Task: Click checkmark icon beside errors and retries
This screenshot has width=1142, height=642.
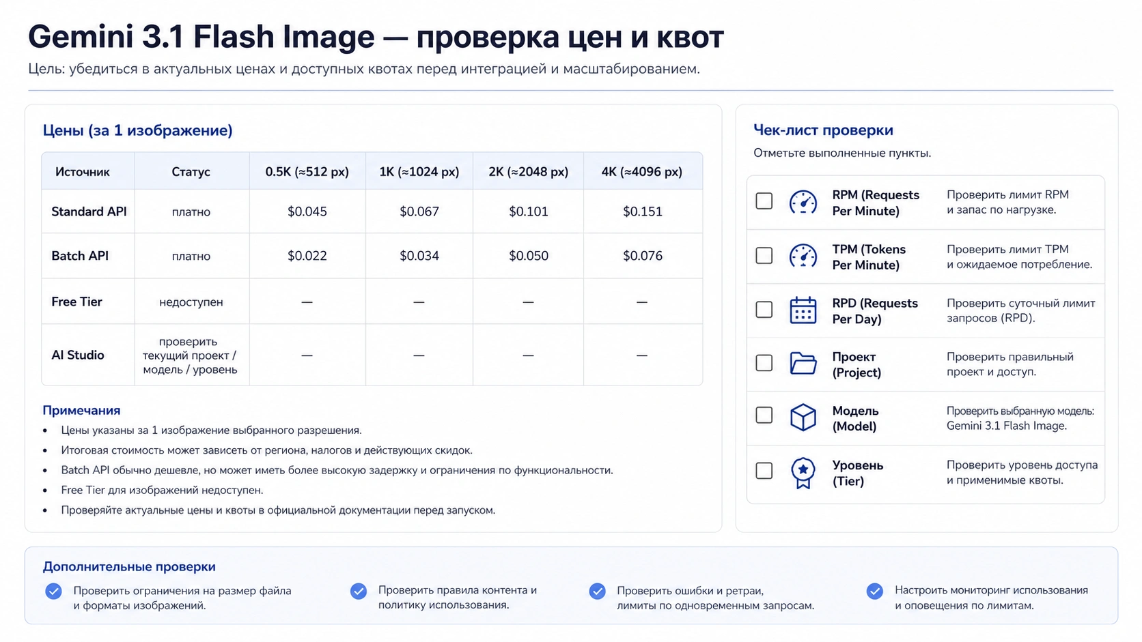Action: tap(598, 591)
